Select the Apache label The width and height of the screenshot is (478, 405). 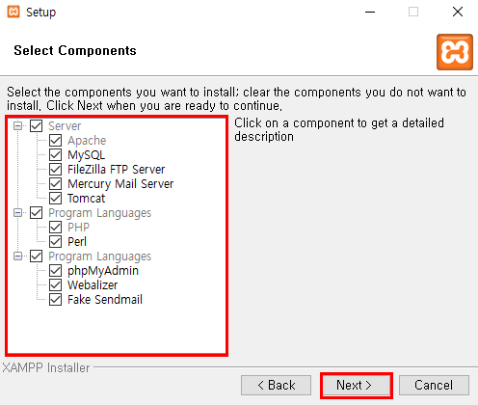(87, 141)
